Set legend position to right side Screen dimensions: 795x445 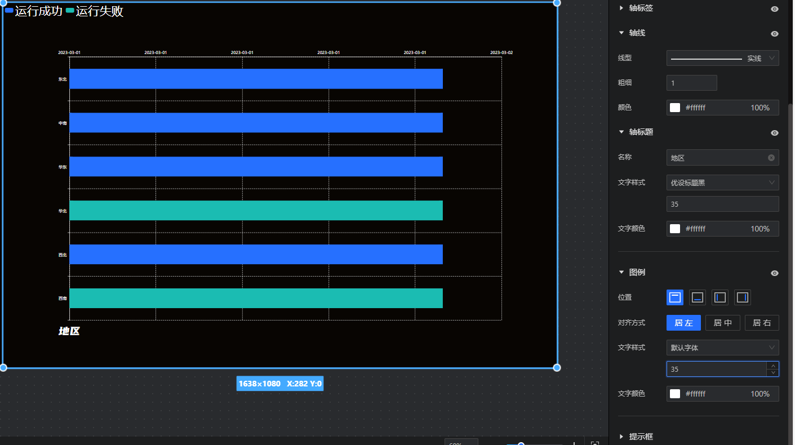(742, 297)
